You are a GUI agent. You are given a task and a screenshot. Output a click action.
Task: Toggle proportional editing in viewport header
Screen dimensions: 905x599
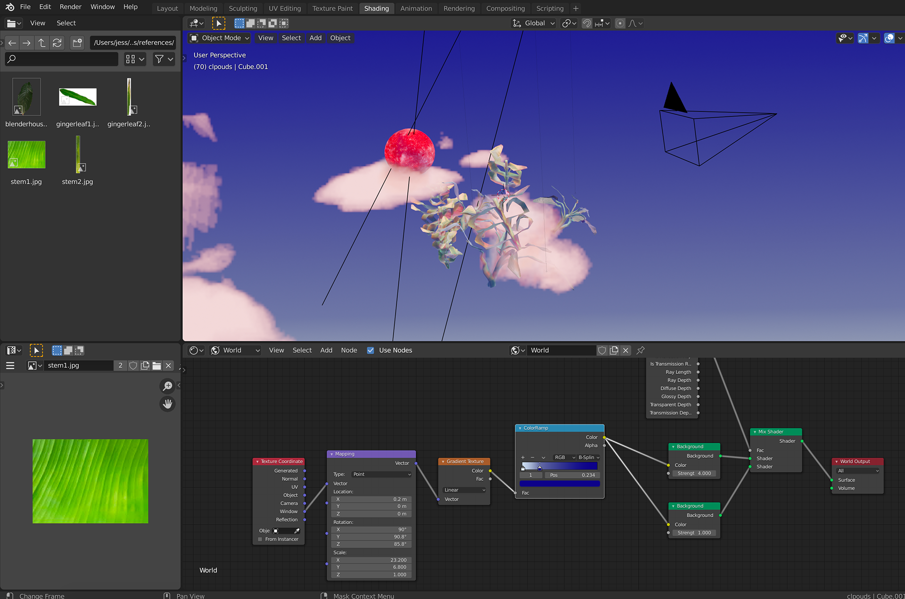[x=620, y=23]
